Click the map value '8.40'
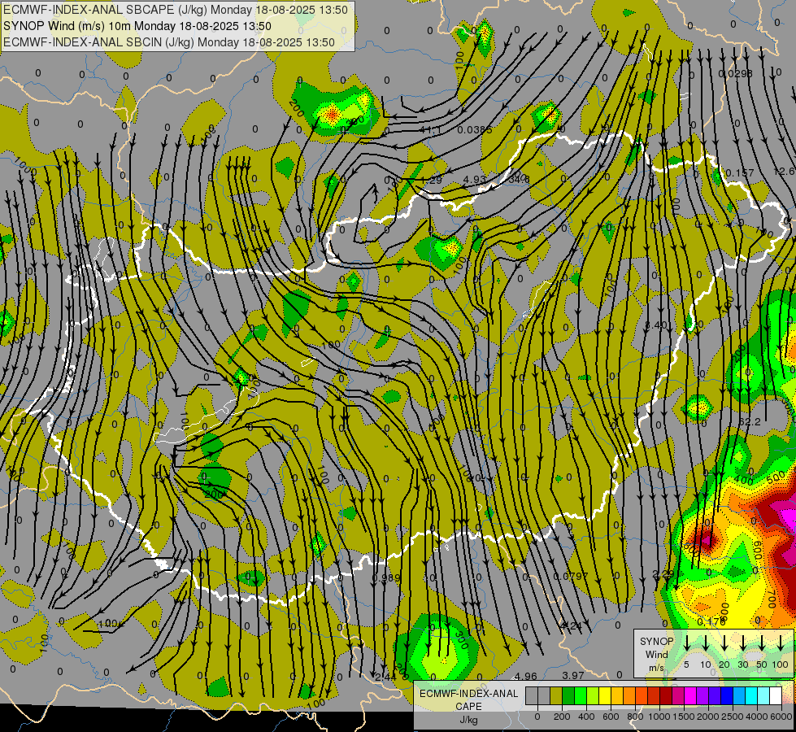This screenshot has height=732, width=796. (x=658, y=325)
